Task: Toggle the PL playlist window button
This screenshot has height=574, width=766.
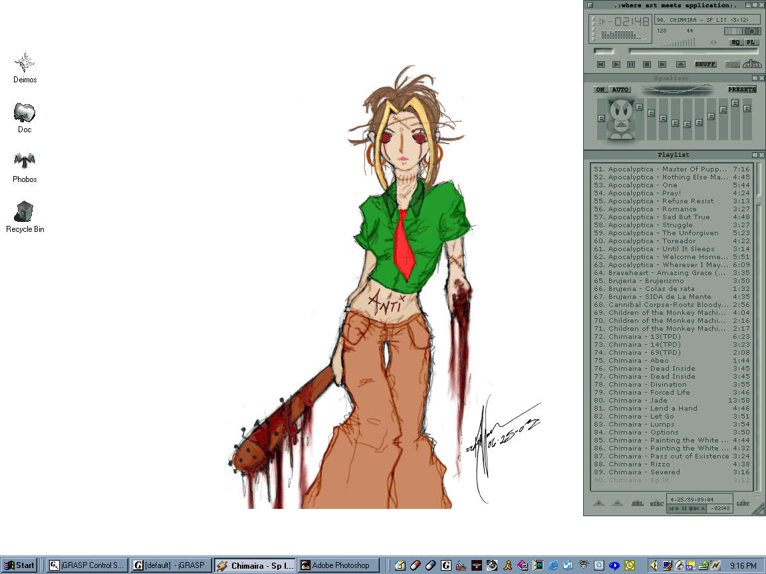Action: point(752,43)
